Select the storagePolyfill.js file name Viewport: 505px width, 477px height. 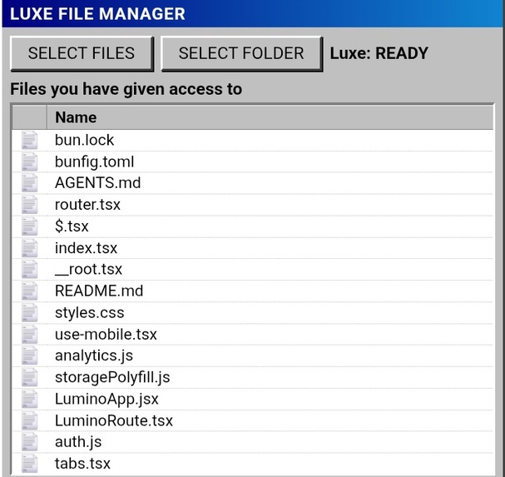(x=112, y=377)
